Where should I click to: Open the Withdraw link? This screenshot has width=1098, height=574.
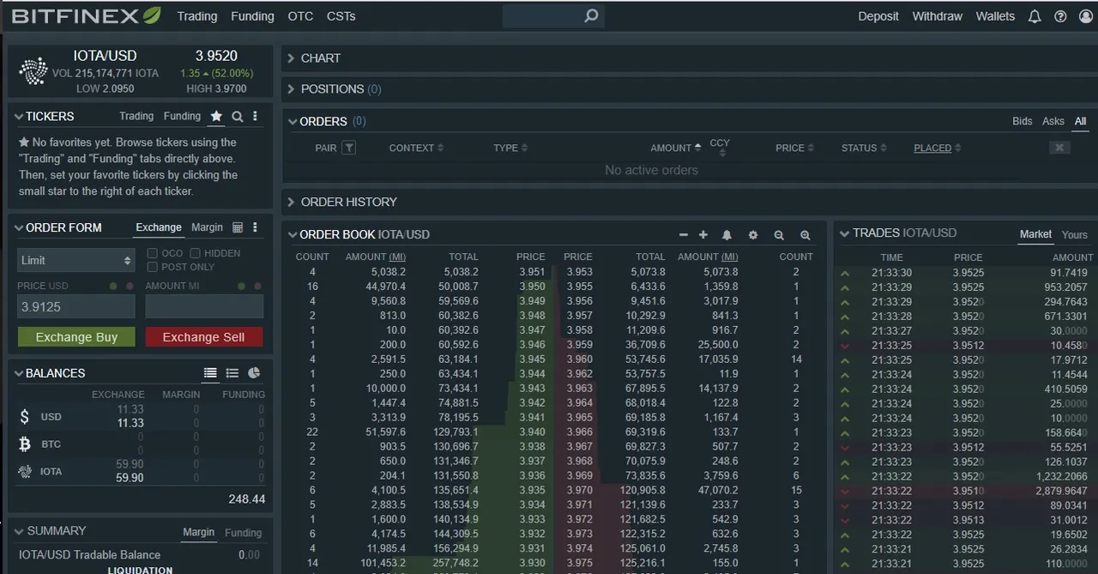[937, 16]
